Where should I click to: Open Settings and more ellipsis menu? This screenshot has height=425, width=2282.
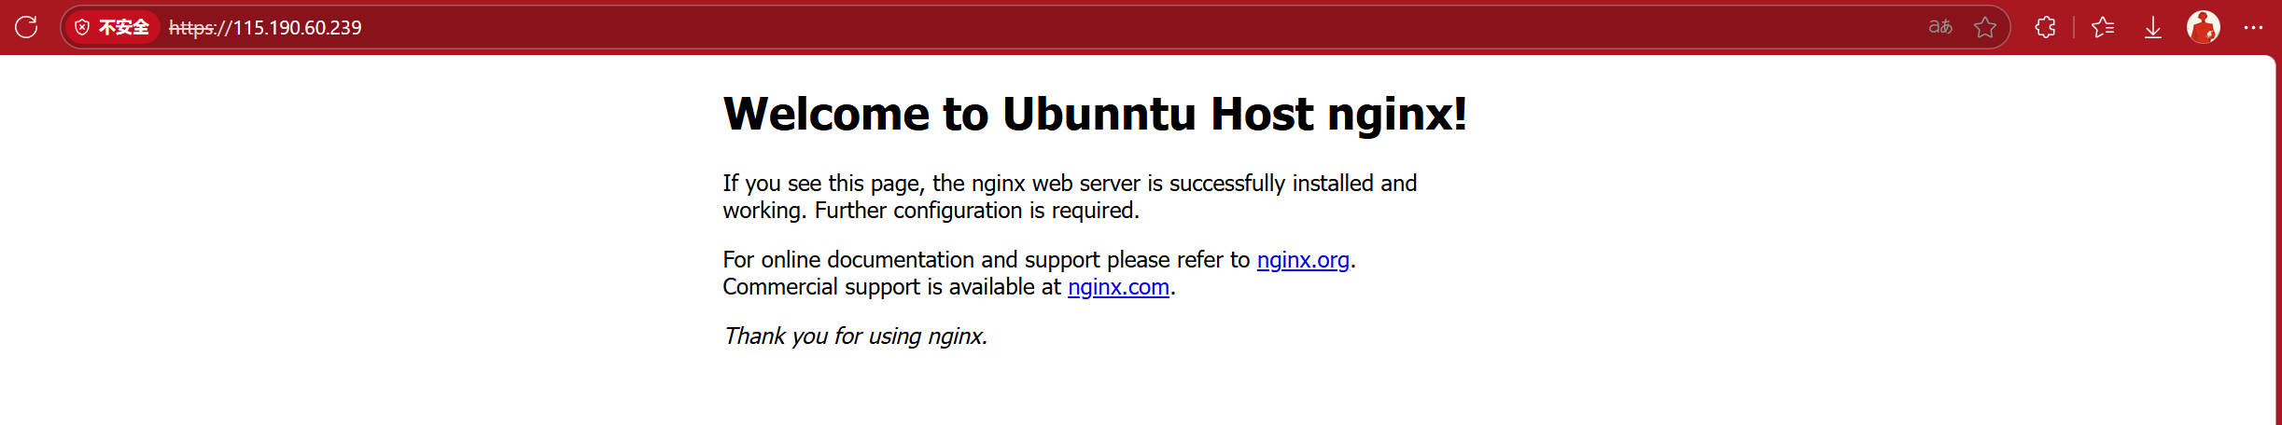pyautogui.click(x=2253, y=27)
